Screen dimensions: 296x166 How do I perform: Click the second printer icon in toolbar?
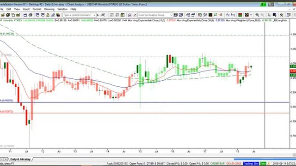point(31,15)
